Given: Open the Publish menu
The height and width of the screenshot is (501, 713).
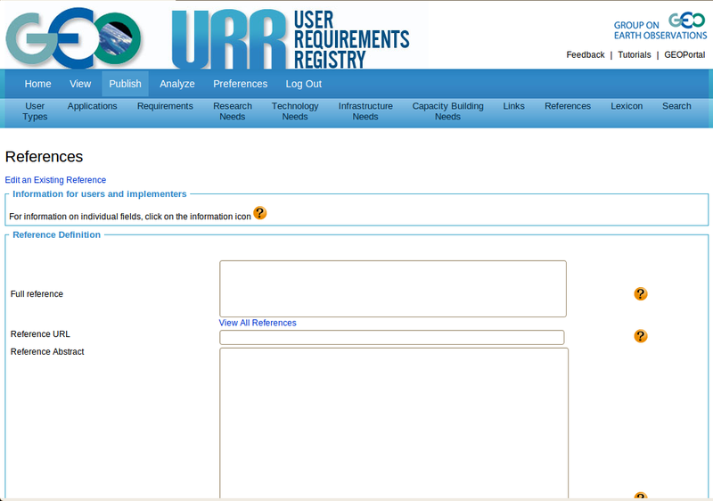Looking at the screenshot, I should coord(125,84).
